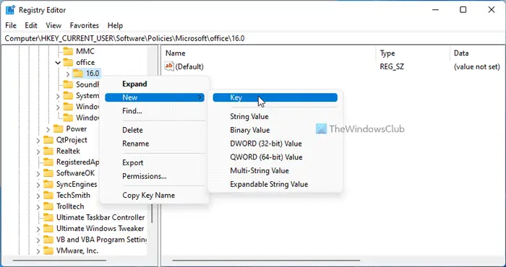Image resolution: width=506 pixels, height=267 pixels.
Task: Expand the QtProject key
Action: (x=38, y=140)
